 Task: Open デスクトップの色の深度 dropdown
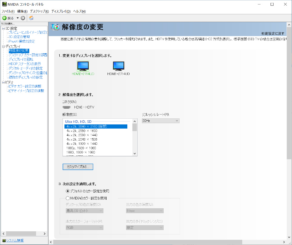(85, 211)
